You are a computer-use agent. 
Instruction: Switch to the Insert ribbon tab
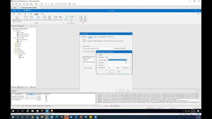[x=30, y=14]
